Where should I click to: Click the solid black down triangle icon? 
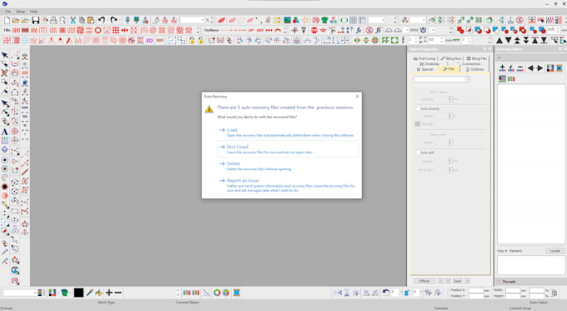[509, 41]
